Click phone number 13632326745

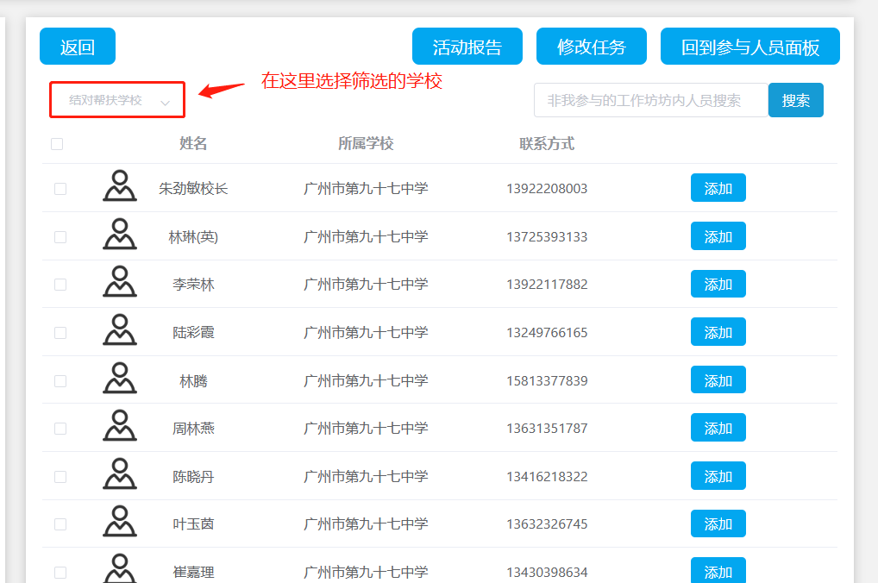click(x=547, y=524)
